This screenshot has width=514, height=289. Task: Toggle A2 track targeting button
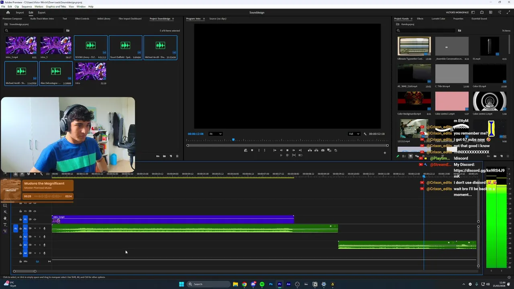(x=25, y=237)
